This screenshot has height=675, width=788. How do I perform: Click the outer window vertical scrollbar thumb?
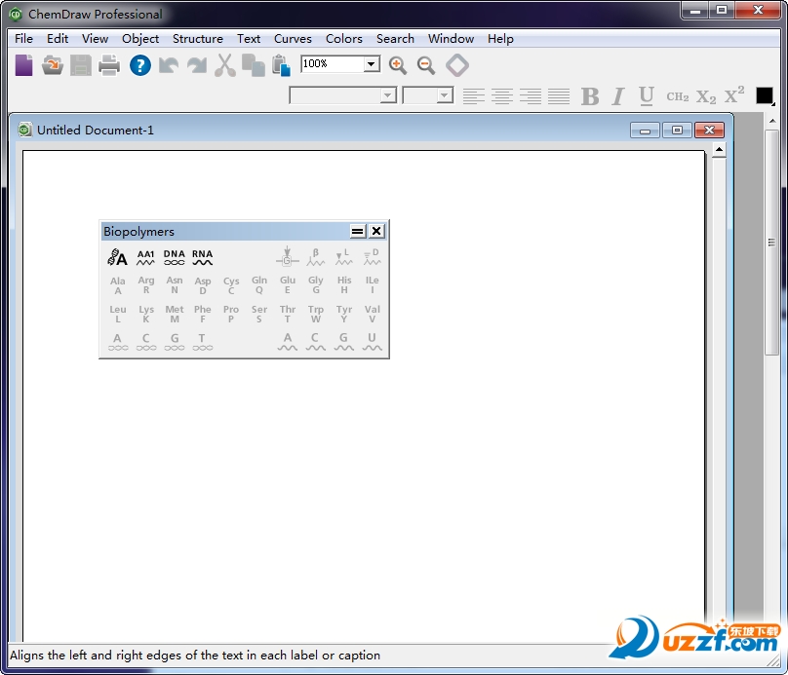772,243
